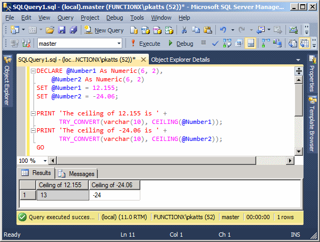Click the Debug button with green arrow
Screen dimensions: 320x242
(181, 43)
